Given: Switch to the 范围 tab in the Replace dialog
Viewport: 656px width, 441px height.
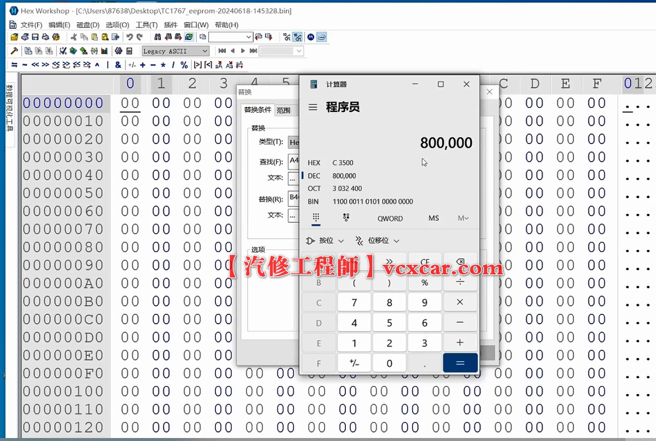Looking at the screenshot, I should click(x=284, y=110).
